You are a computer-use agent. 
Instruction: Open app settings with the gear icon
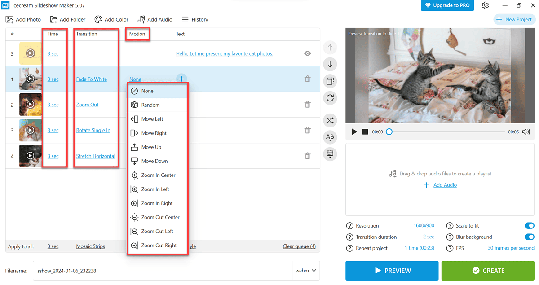tap(485, 5)
